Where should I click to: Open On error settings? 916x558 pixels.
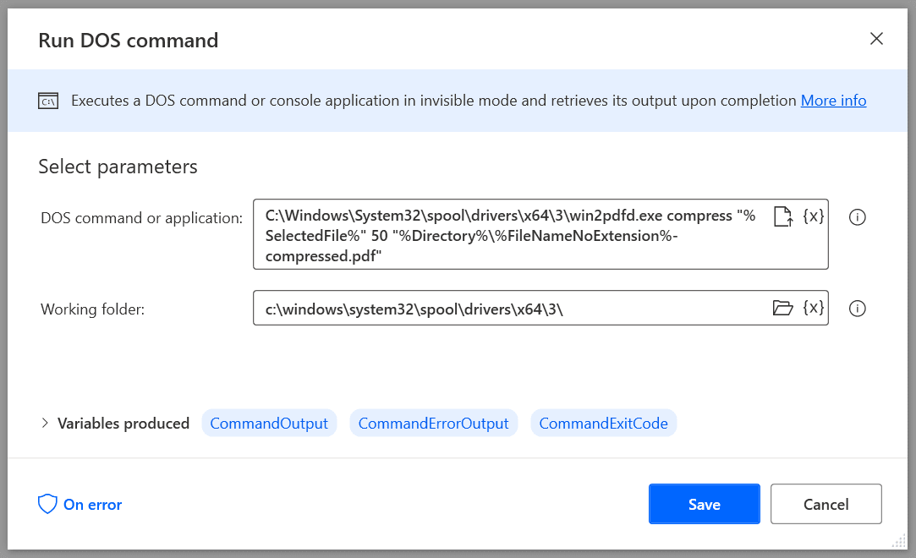(x=80, y=504)
